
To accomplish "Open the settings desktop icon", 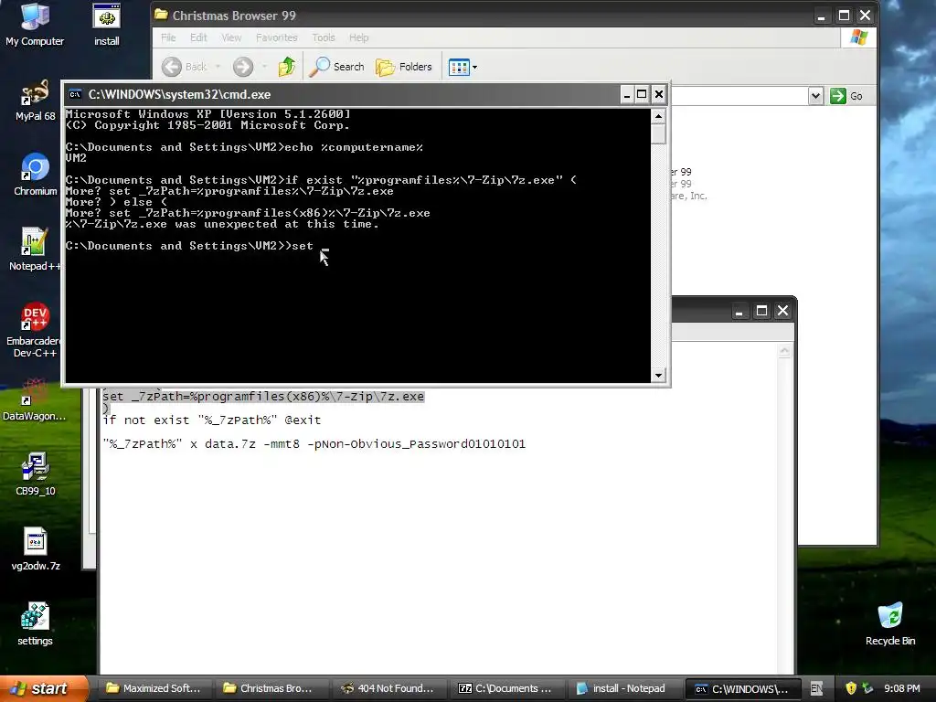I will point(35,623).
